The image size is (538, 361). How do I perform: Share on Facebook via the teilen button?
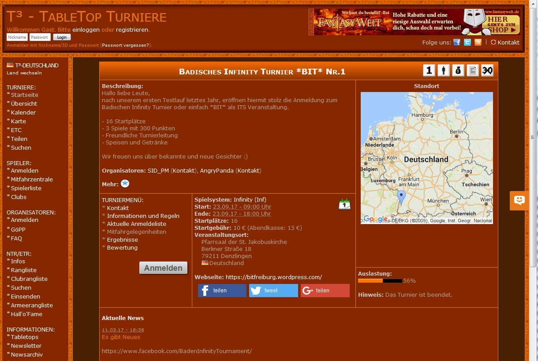click(222, 291)
